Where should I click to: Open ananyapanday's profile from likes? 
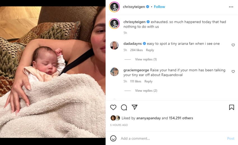coord(148,118)
